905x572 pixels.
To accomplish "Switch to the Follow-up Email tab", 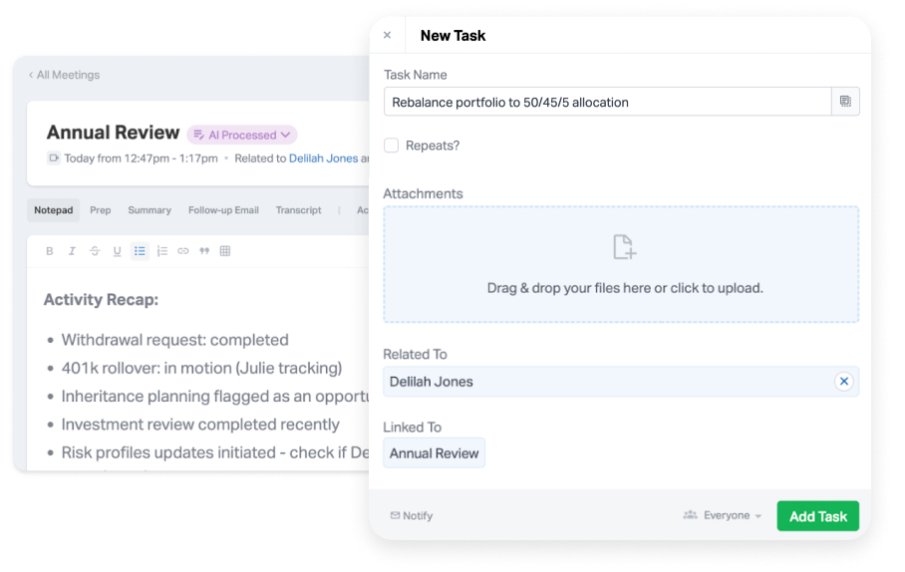I will 223,210.
